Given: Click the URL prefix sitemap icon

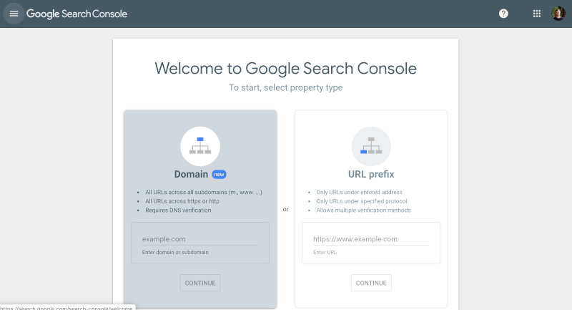Looking at the screenshot, I should (x=371, y=147).
